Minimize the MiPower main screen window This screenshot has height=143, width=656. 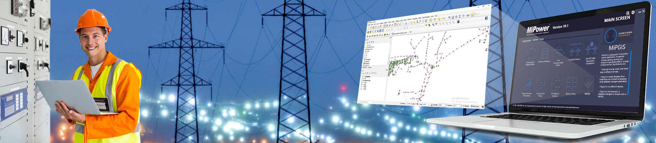click(x=640, y=11)
